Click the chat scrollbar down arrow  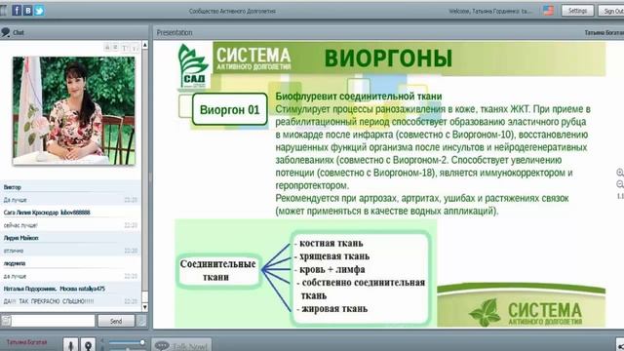145,307
